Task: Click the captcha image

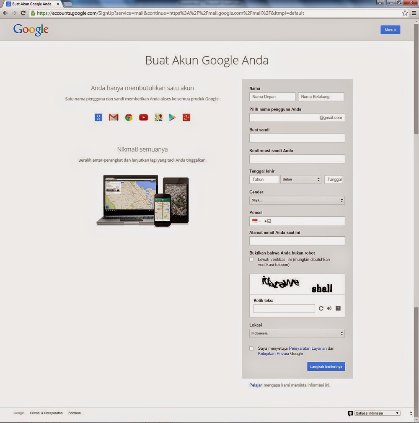Action: pos(297,284)
